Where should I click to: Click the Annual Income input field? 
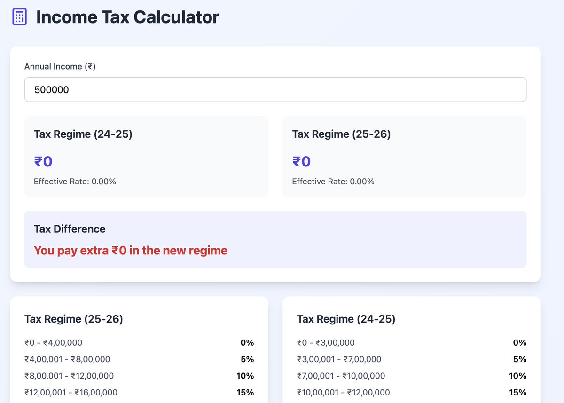click(275, 89)
